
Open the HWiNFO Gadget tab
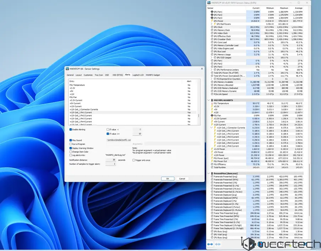153,75
